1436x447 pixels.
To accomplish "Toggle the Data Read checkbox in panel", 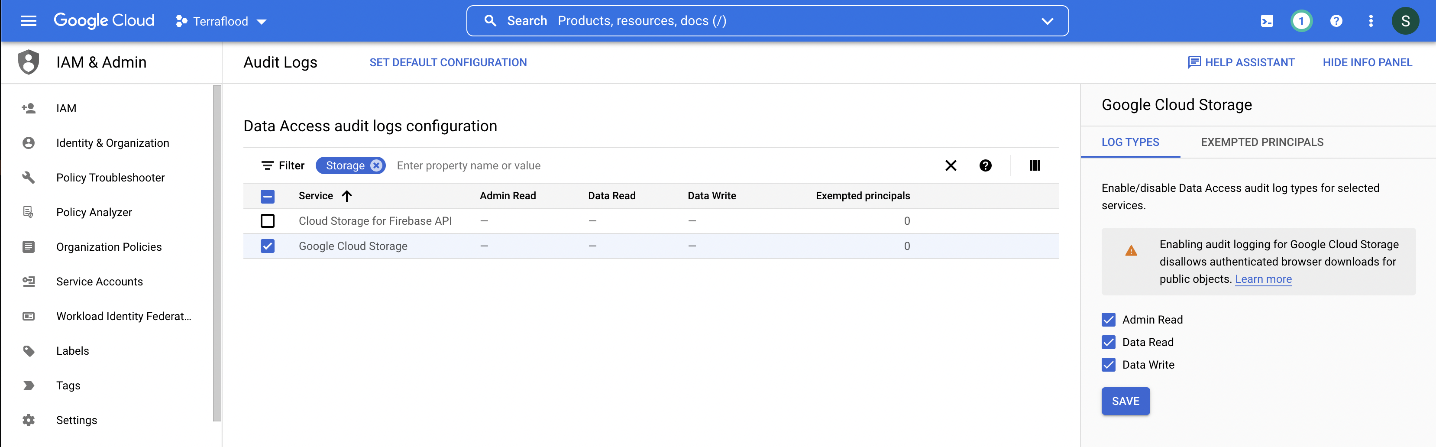I will (x=1108, y=342).
